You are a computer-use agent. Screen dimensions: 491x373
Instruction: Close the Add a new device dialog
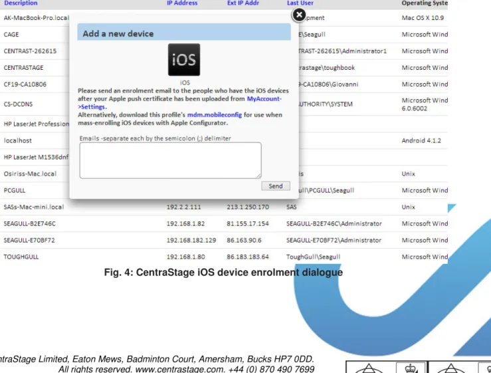299,15
